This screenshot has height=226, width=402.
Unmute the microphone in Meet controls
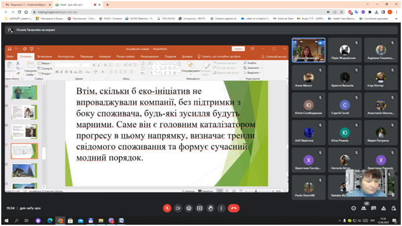coord(167,208)
